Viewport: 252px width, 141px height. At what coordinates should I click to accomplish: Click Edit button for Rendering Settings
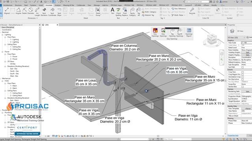click(248, 92)
